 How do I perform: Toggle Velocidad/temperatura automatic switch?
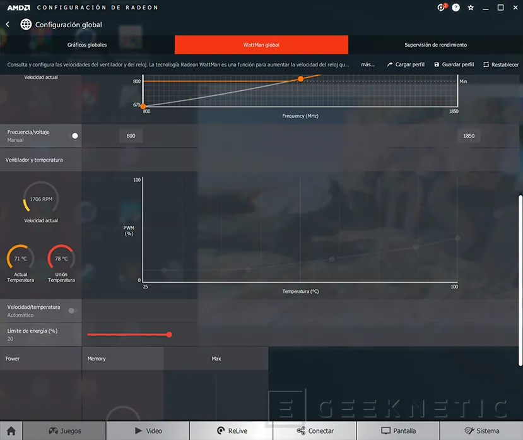tap(72, 311)
